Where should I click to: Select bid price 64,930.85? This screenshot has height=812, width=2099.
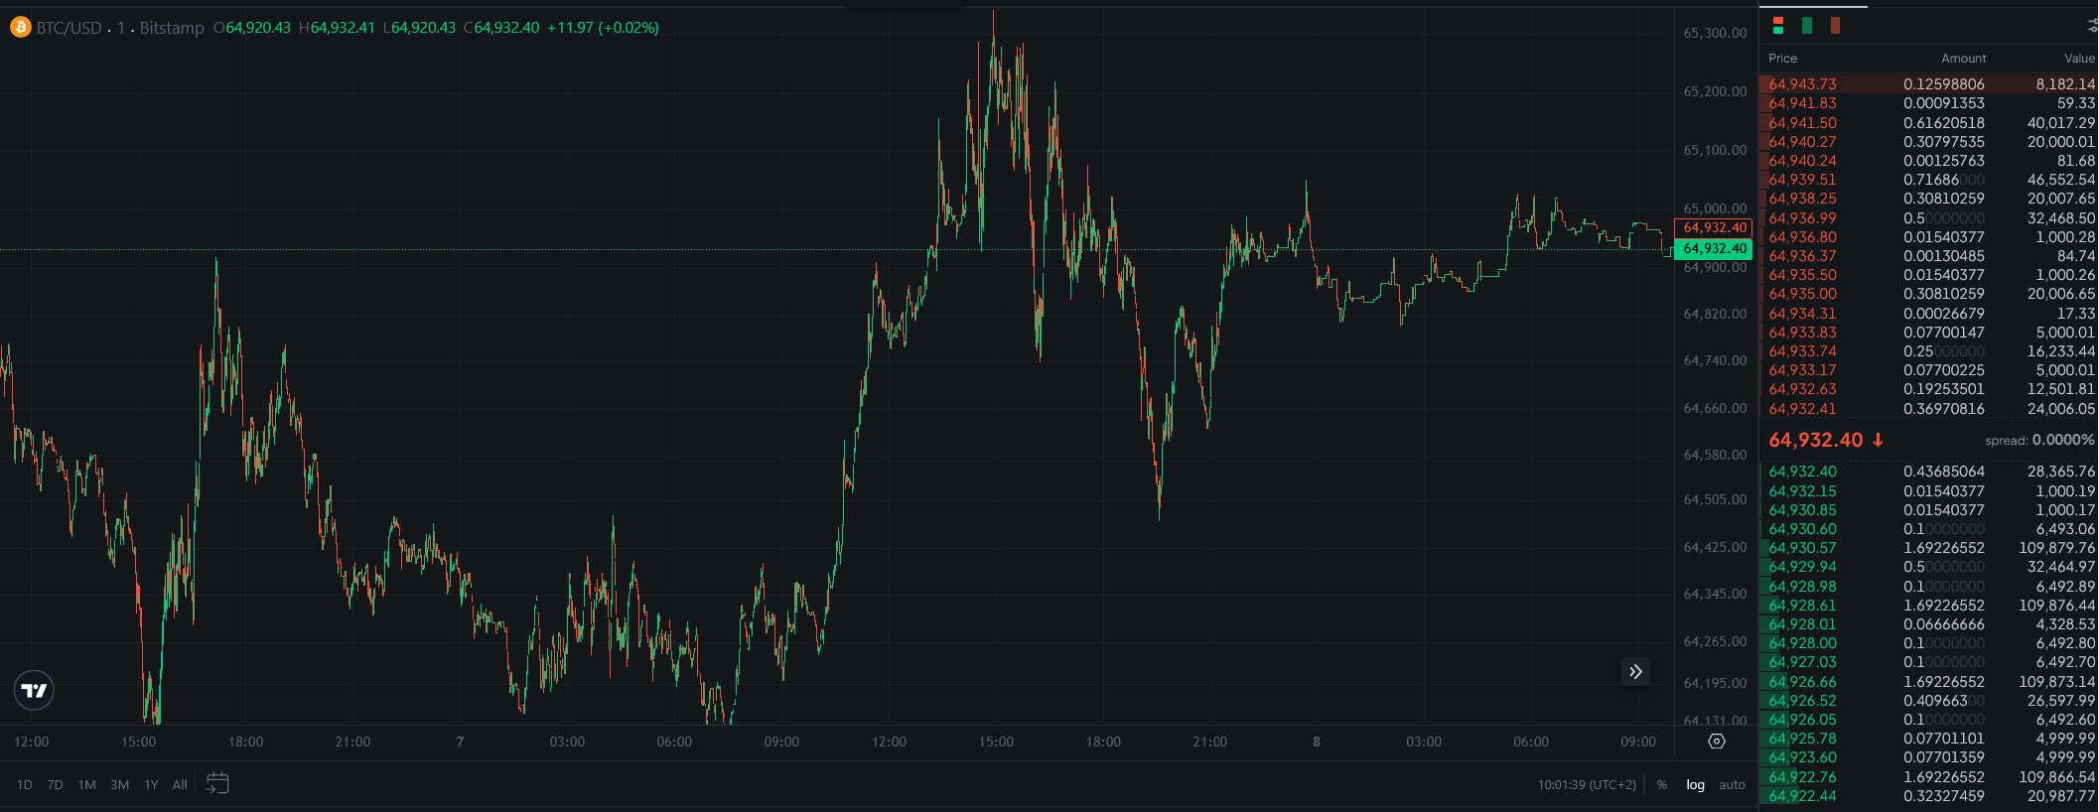[x=1802, y=510]
